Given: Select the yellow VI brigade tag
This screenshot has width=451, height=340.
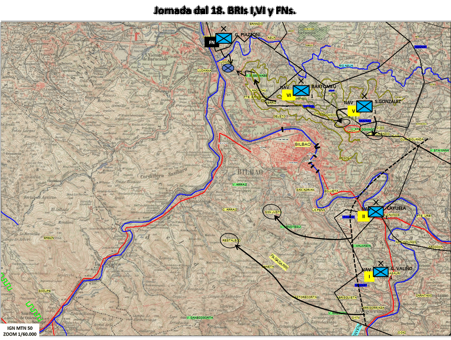Looking at the screenshot, I should (289, 95).
